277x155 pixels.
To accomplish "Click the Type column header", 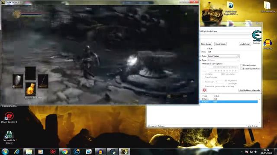I will pyautogui.click(x=205, y=96).
